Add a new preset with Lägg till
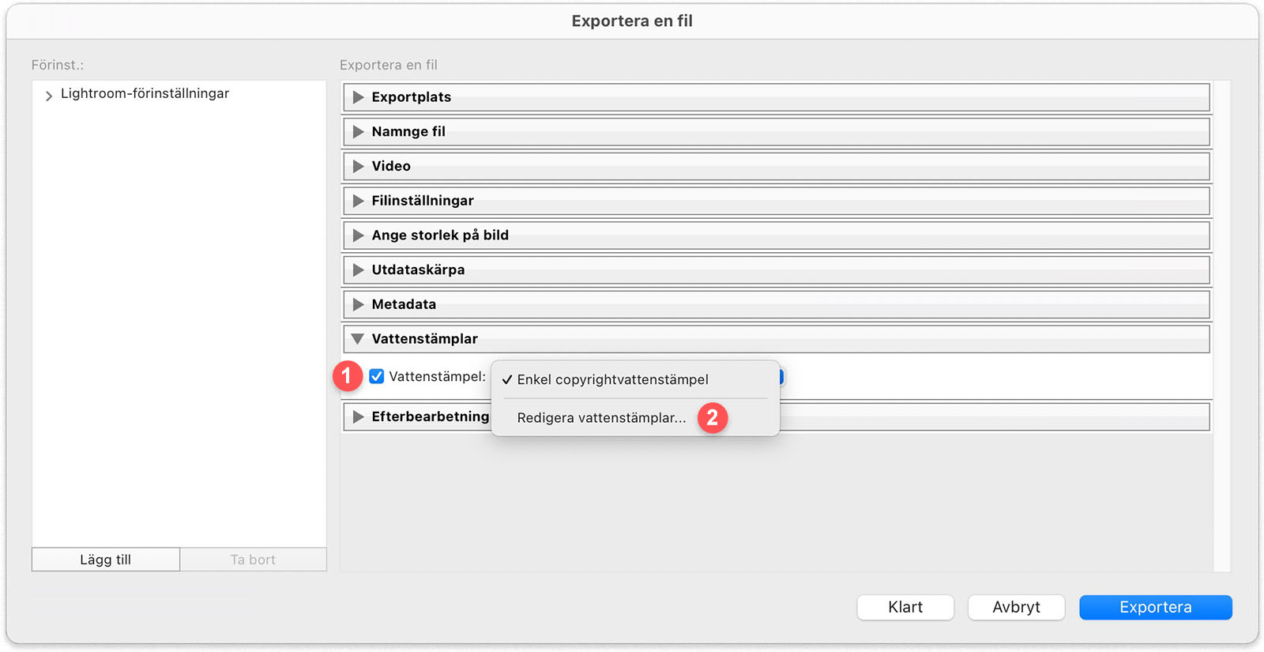1264x652 pixels. (104, 559)
